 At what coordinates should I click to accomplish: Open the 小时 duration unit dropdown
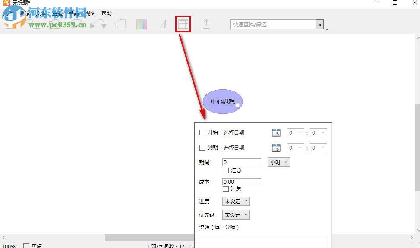[278, 163]
